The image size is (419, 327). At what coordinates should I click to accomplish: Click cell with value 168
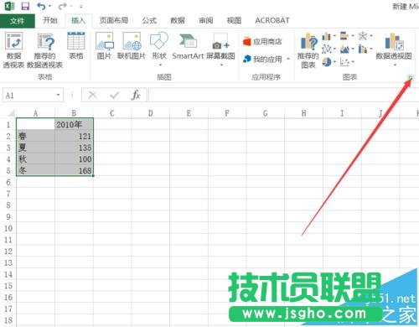74,170
